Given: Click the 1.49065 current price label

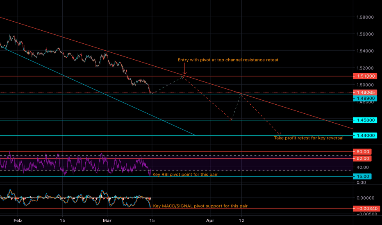Looking at the screenshot, I should click(x=365, y=92).
